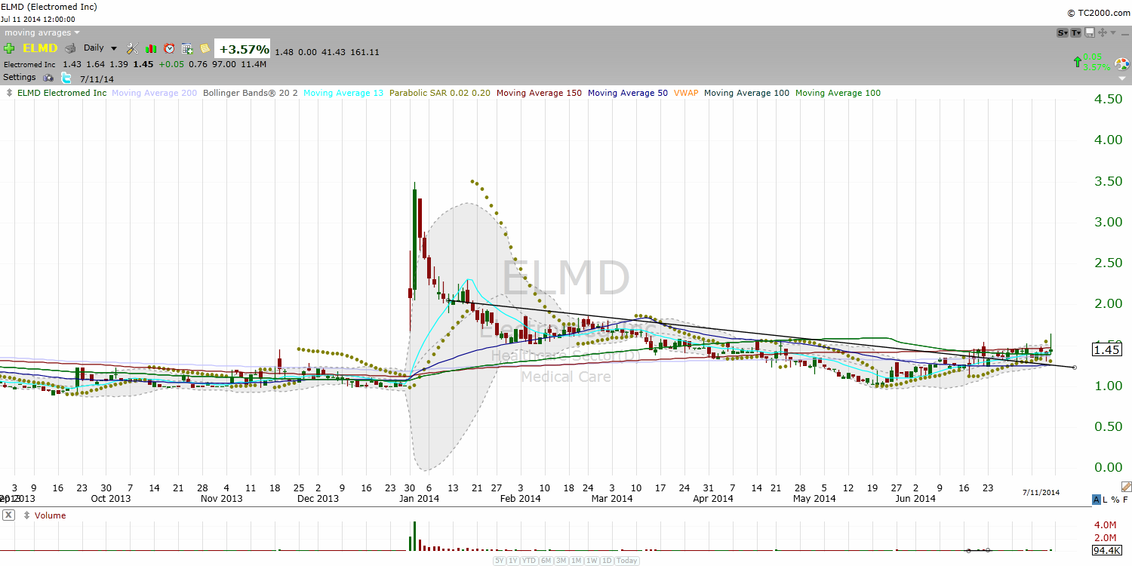Open notes using the sticky note icon

click(x=205, y=48)
